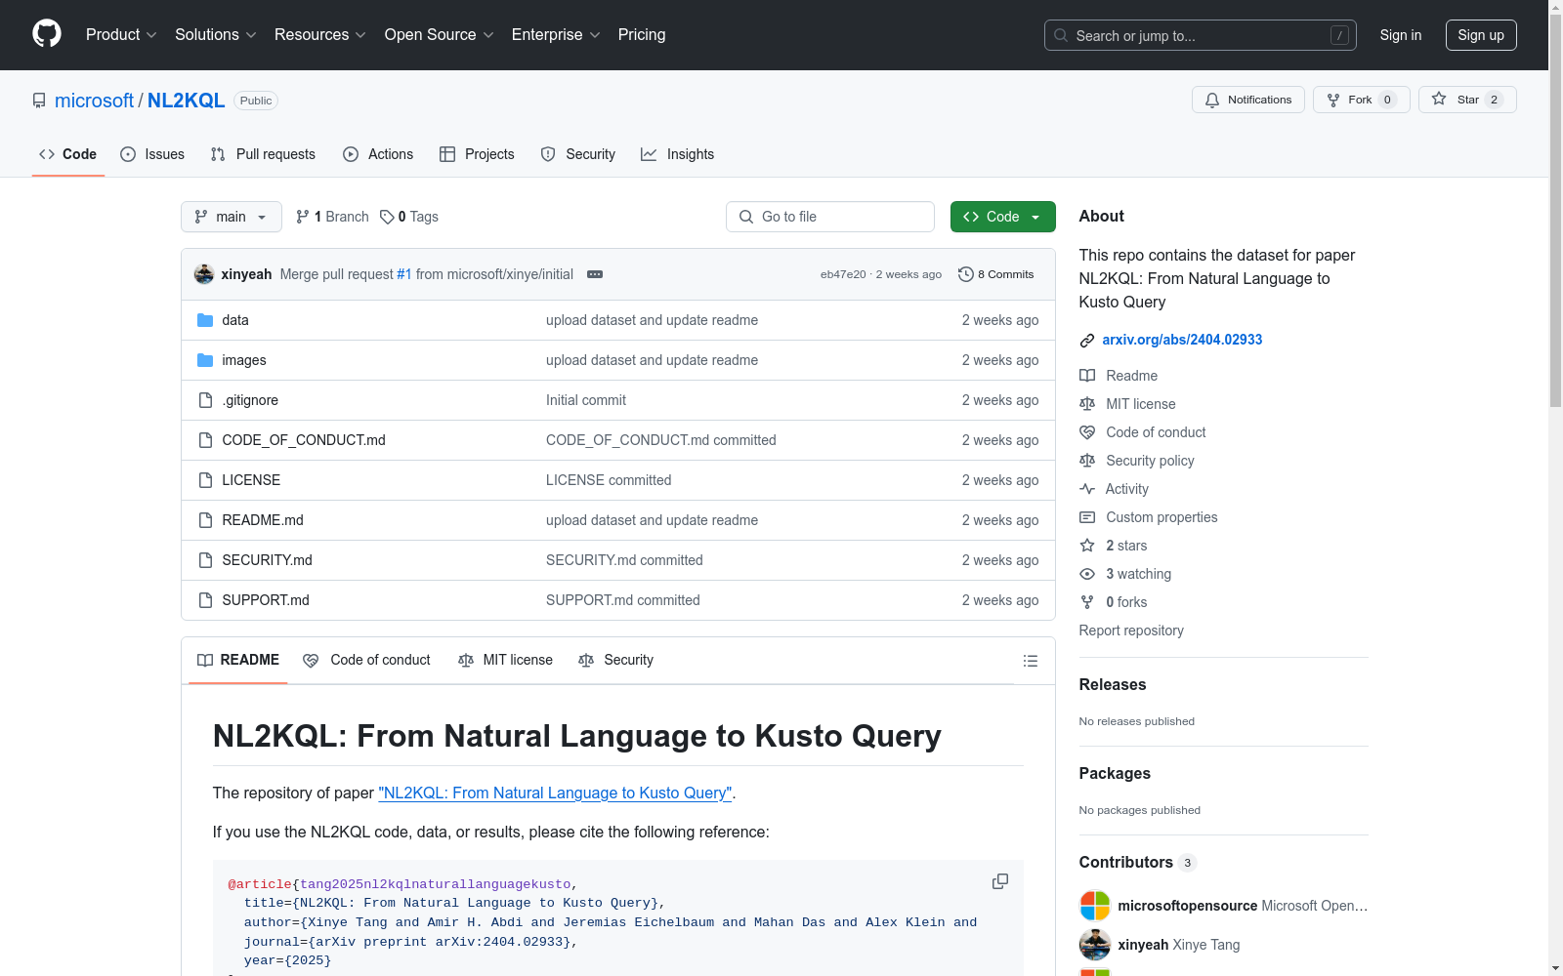Viewport: 1563px width, 976px height.
Task: Open the CODE_OF_CONDUCT.md file
Action: [x=304, y=440]
